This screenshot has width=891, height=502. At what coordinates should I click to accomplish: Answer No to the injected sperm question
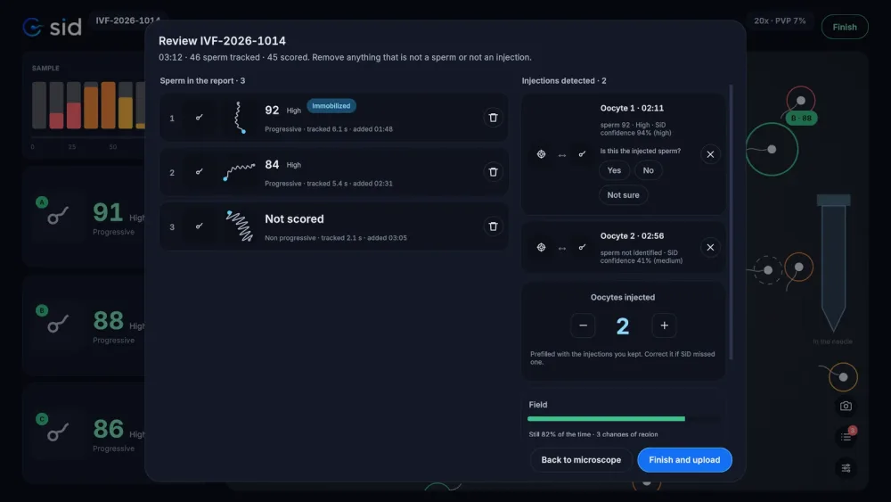point(649,170)
